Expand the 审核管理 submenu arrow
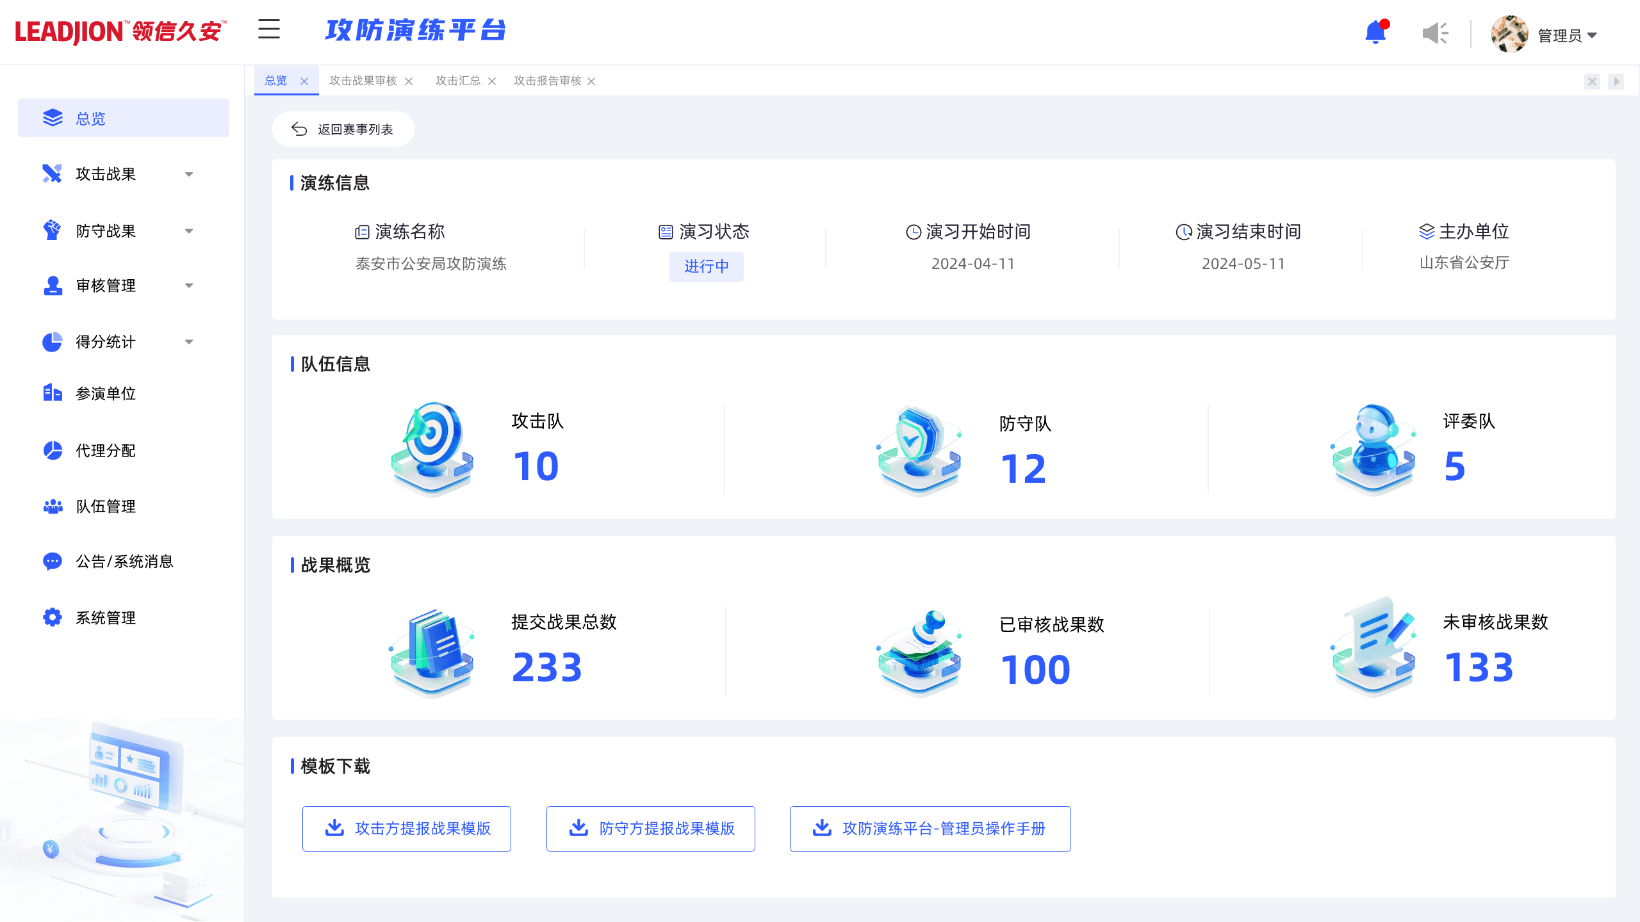The height and width of the screenshot is (922, 1640). [x=189, y=286]
